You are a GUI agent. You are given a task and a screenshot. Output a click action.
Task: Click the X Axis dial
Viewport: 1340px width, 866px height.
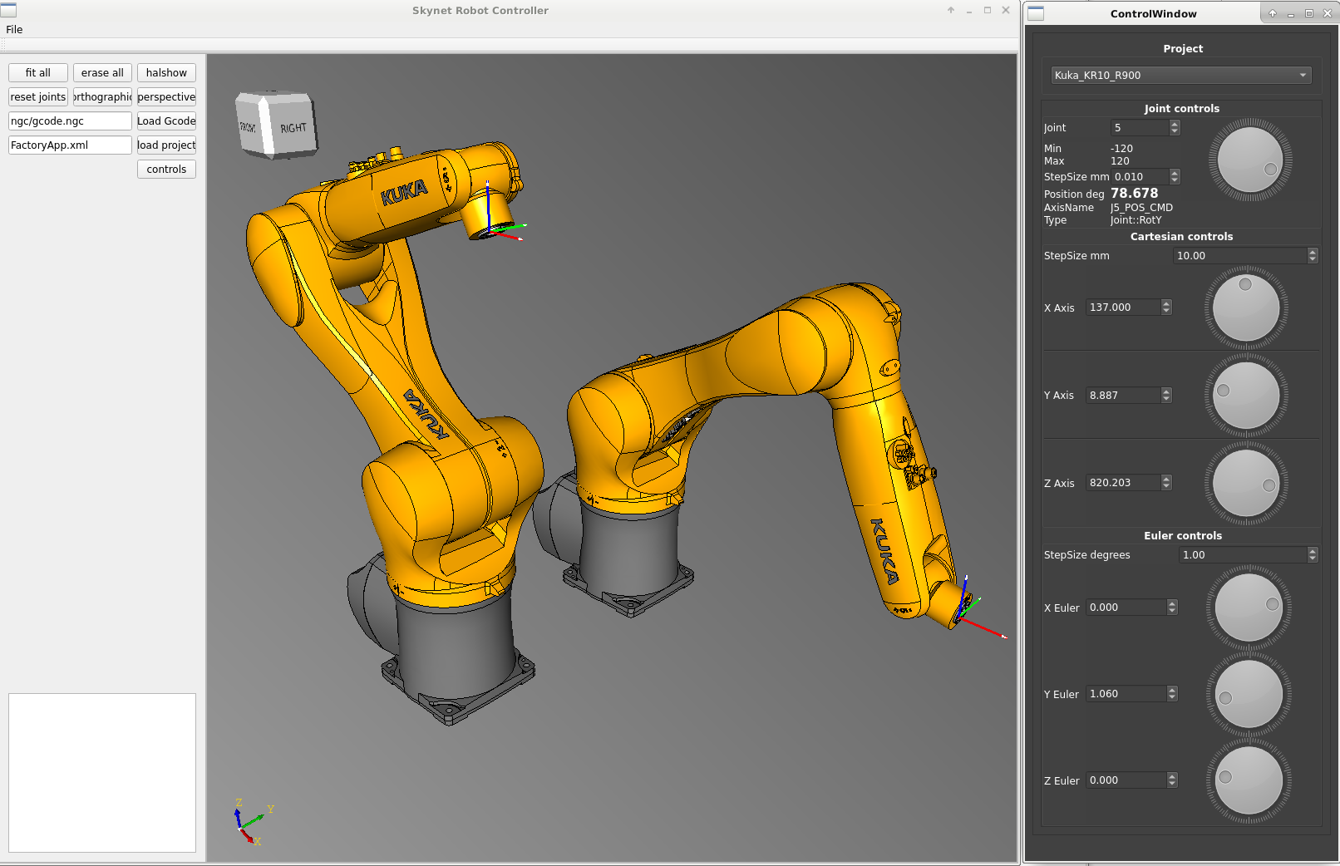(x=1246, y=308)
